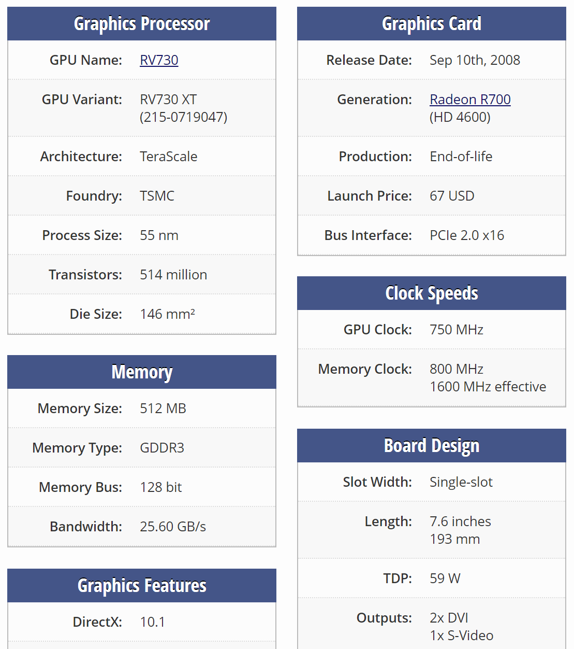
Task: Click the DirectX 10.1 value
Action: point(152,622)
